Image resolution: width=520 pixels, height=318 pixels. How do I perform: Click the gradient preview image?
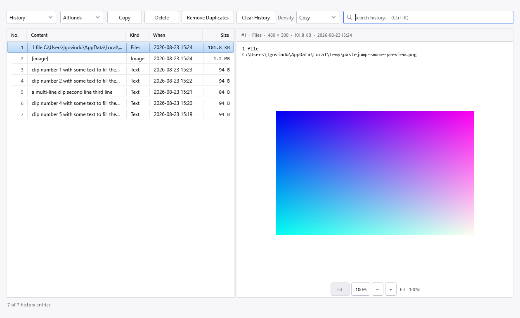pos(375,173)
